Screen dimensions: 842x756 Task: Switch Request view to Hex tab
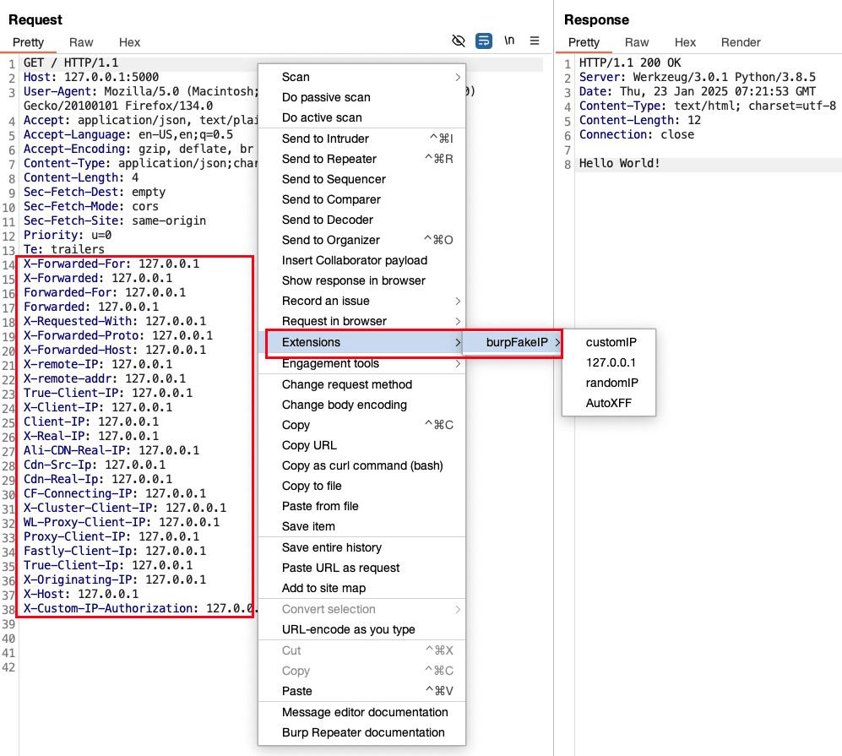coord(129,42)
